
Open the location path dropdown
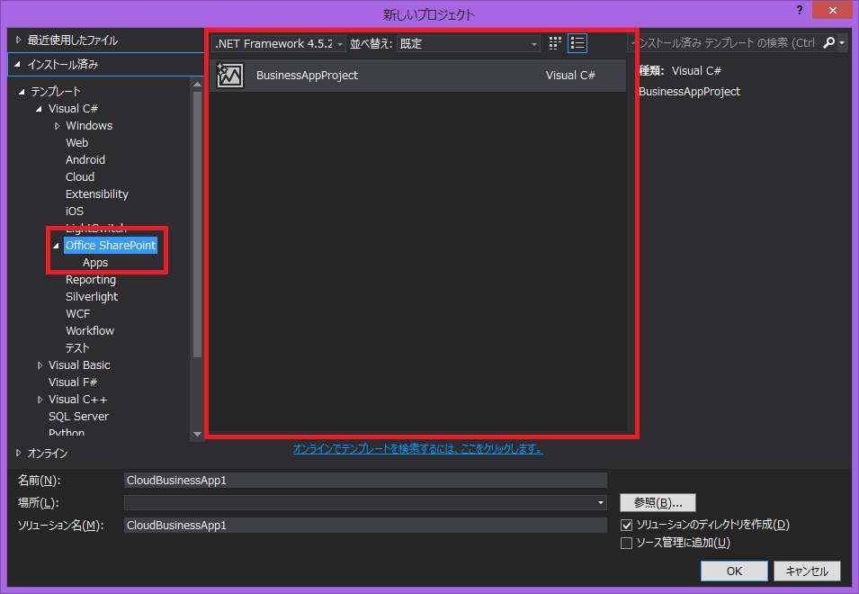601,502
